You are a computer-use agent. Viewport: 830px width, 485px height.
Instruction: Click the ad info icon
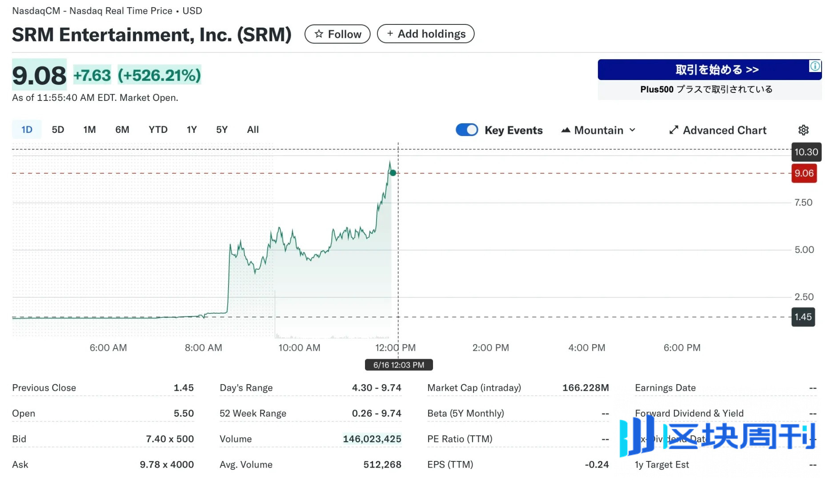pos(815,66)
